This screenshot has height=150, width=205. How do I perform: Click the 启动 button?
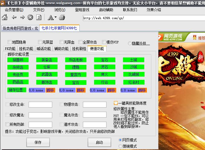point(99,142)
